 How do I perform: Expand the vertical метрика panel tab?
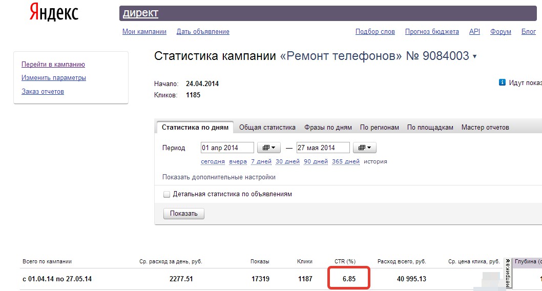[508, 273]
